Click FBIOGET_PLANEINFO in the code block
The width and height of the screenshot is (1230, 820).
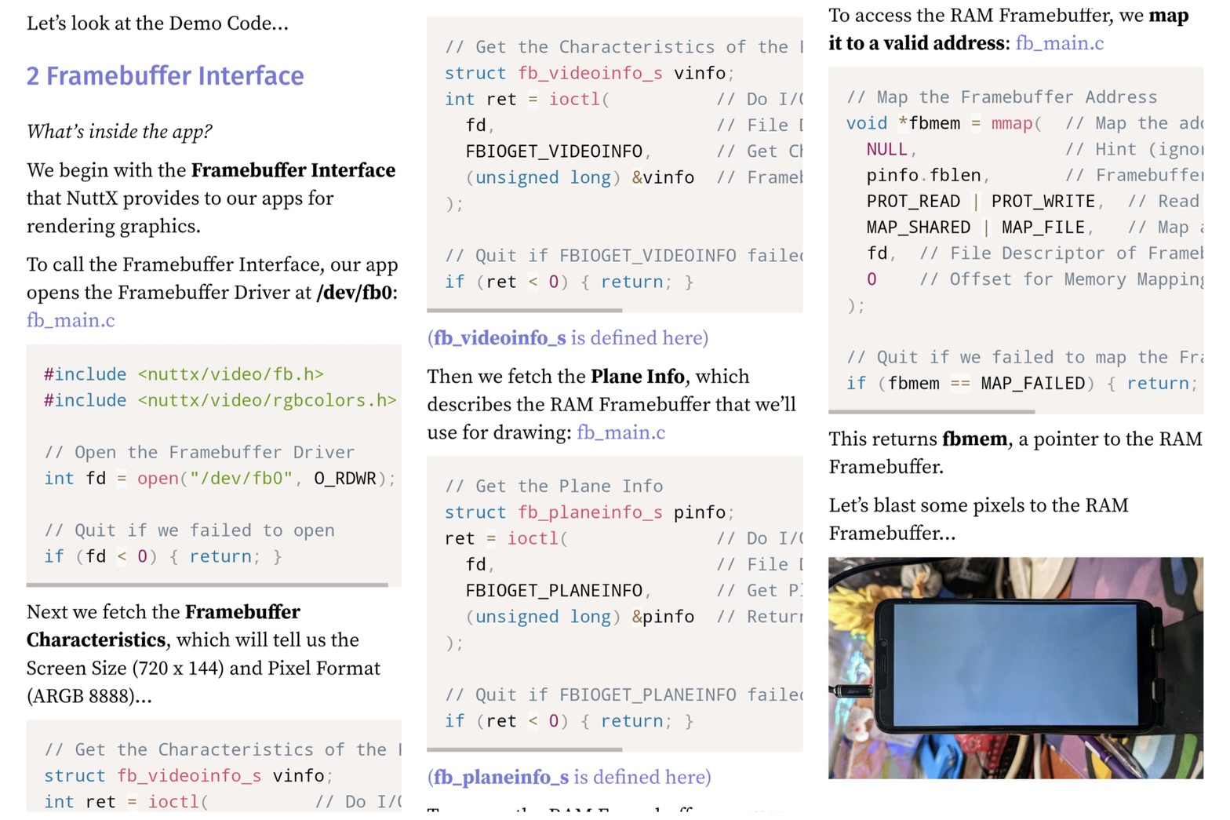(x=554, y=590)
